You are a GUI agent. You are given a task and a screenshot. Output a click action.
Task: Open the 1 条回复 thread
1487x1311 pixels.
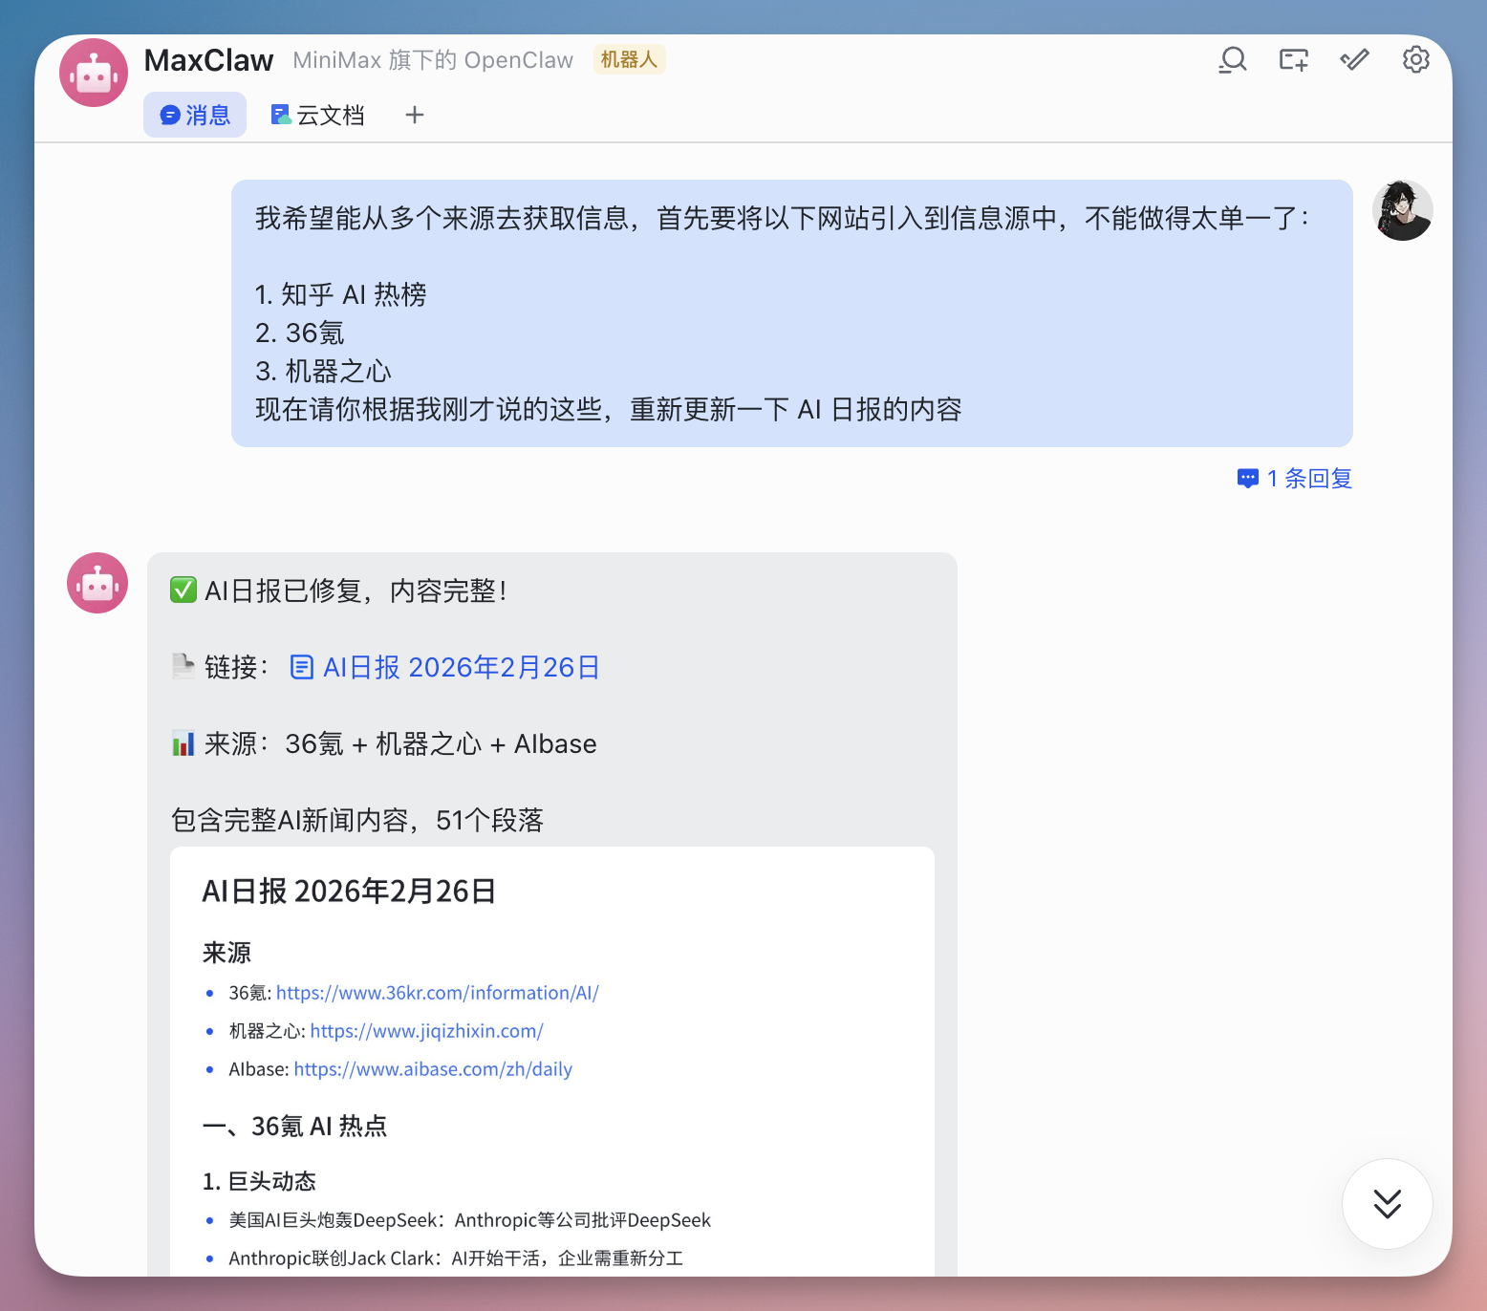[x=1295, y=478]
